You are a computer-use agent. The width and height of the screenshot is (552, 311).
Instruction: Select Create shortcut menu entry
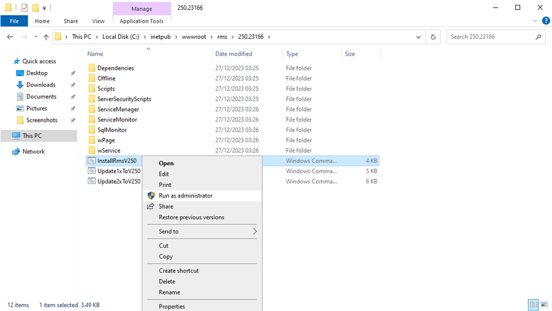tap(202, 271)
